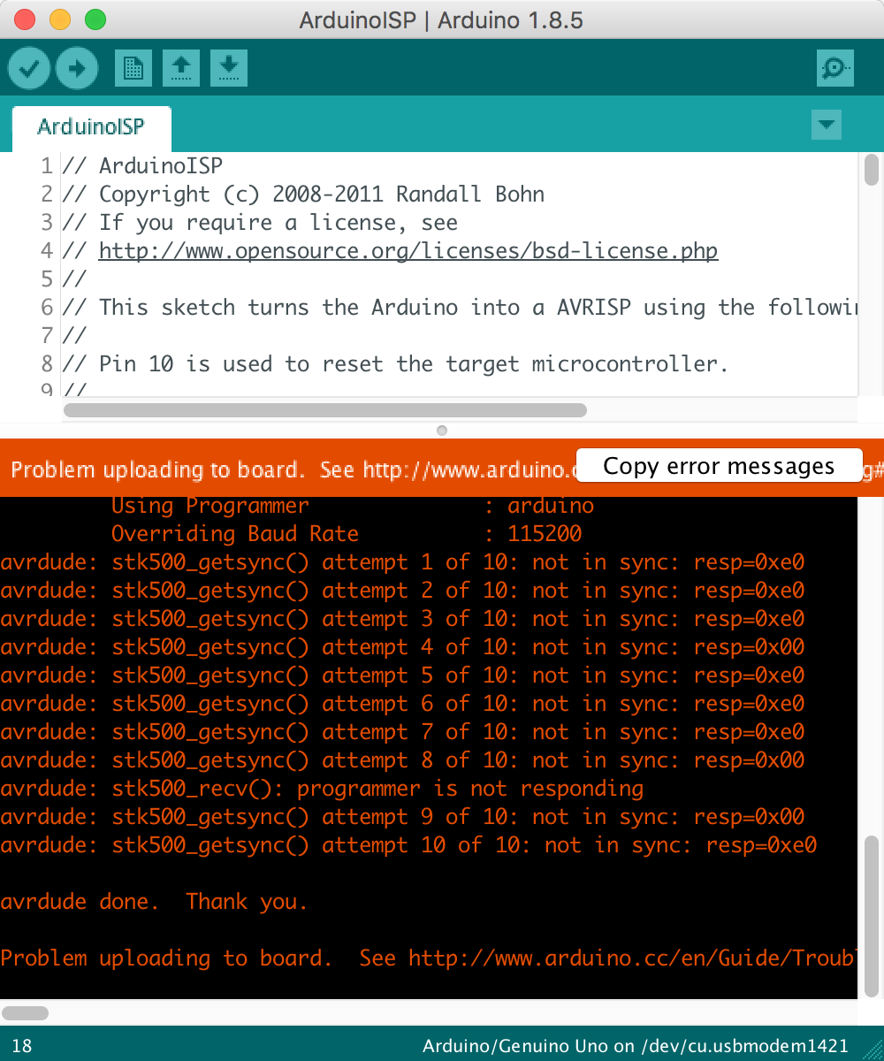The image size is (884, 1061).
Task: Click the 'avrdude done. Thank you.' console line
Action: point(155,902)
